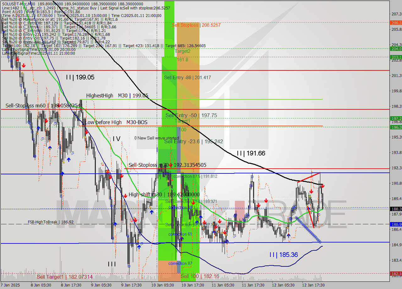Select the red 182.1 price tag
The image size is (402, 289).
point(396,274)
